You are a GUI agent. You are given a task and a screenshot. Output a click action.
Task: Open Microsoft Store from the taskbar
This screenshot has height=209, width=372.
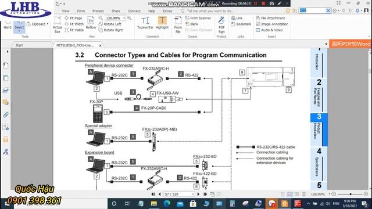[x=193, y=204]
